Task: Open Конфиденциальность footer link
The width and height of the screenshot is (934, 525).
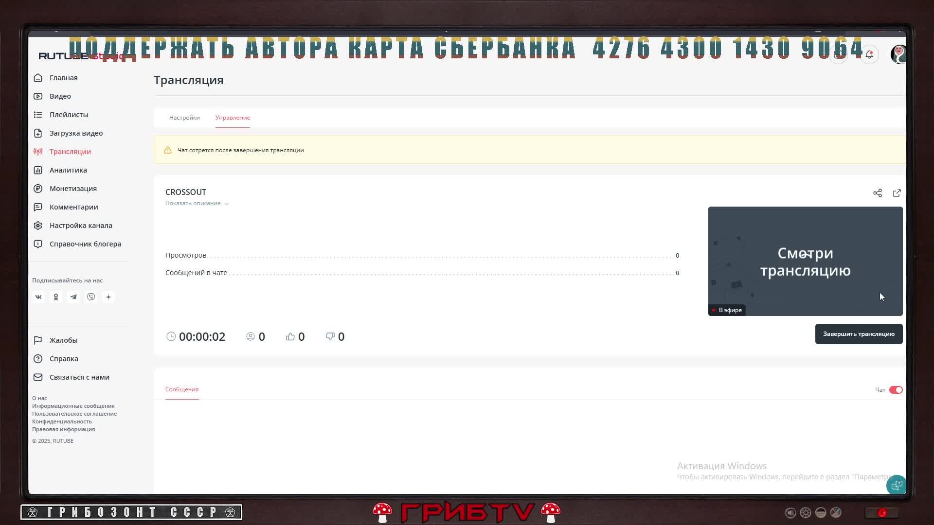Action: (62, 421)
